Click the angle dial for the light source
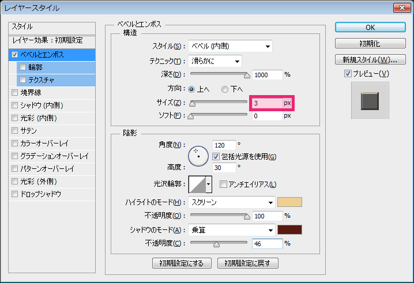The height and width of the screenshot is (283, 414). click(198, 153)
